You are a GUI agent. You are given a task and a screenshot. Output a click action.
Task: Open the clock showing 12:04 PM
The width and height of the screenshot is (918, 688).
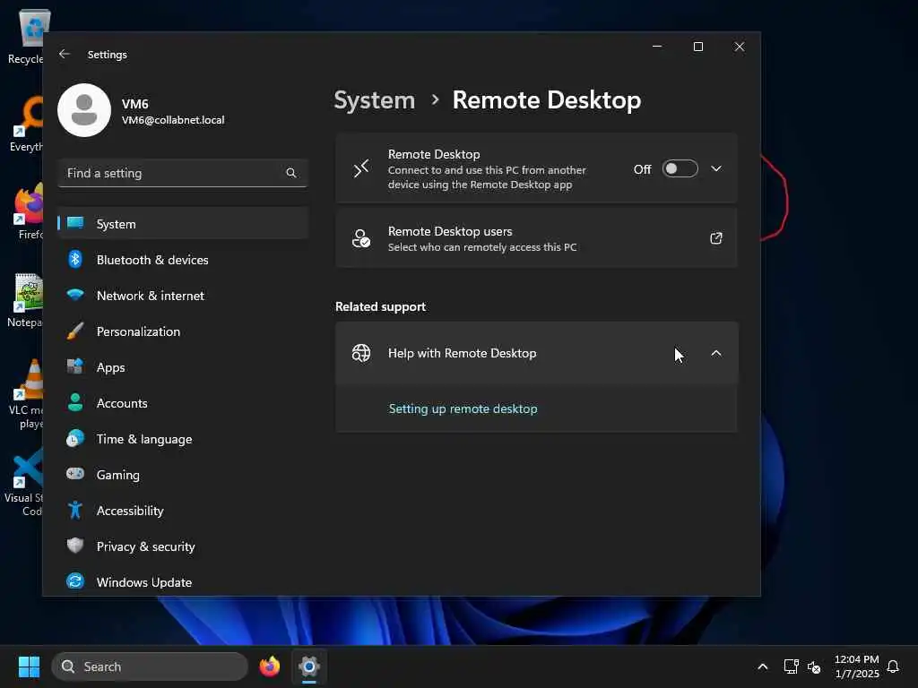click(x=856, y=666)
